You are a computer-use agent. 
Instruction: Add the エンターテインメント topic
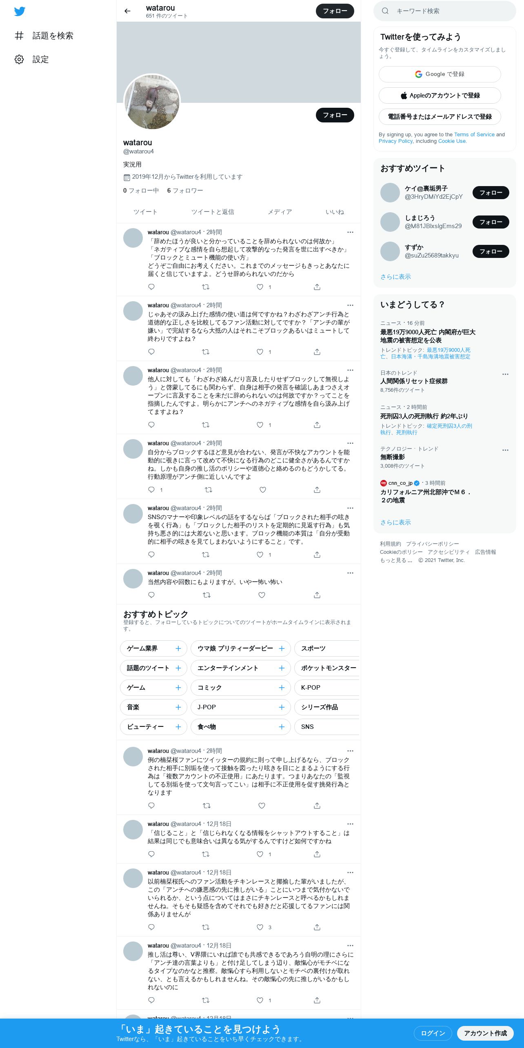pos(282,668)
